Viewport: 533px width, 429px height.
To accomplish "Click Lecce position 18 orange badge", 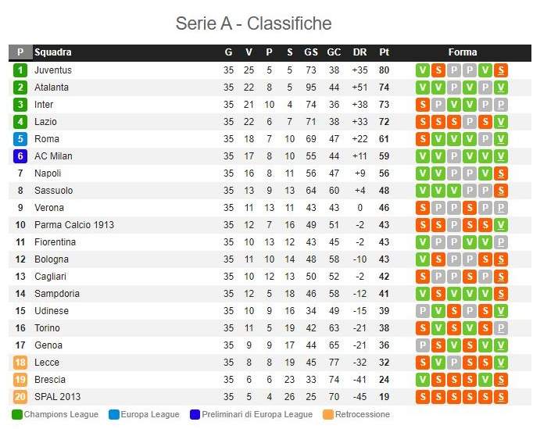I will click(x=20, y=363).
